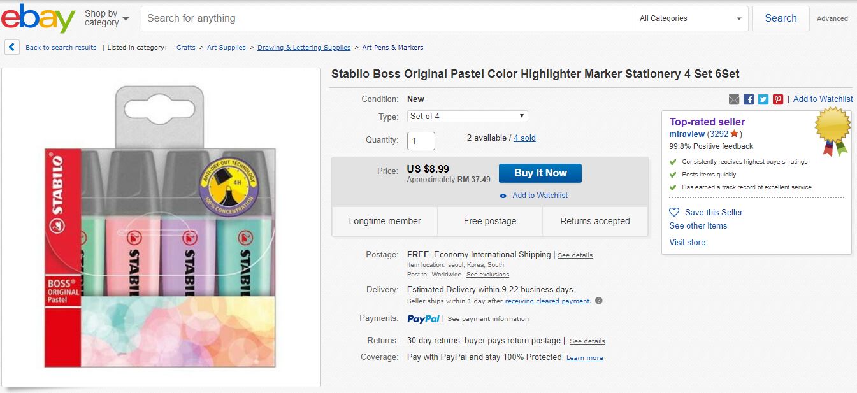
Task: Visit the miraview seller profile
Action: point(687,134)
